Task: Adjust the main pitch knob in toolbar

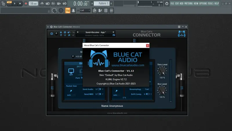Action: (61, 10)
